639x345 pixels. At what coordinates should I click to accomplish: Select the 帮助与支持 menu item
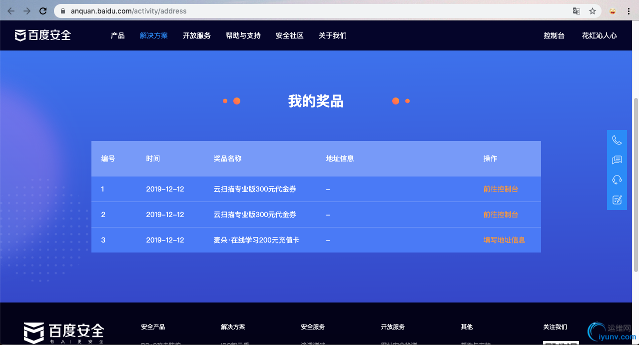click(243, 35)
